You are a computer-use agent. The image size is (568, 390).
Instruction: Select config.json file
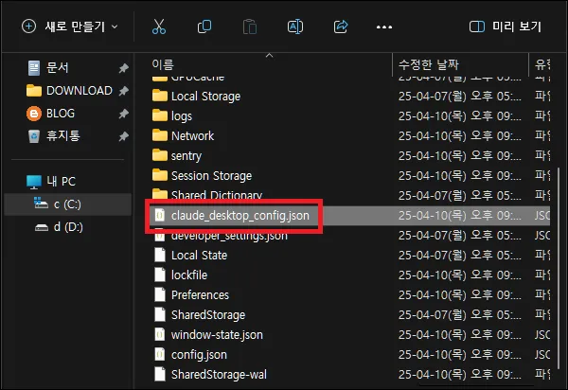pyautogui.click(x=199, y=355)
